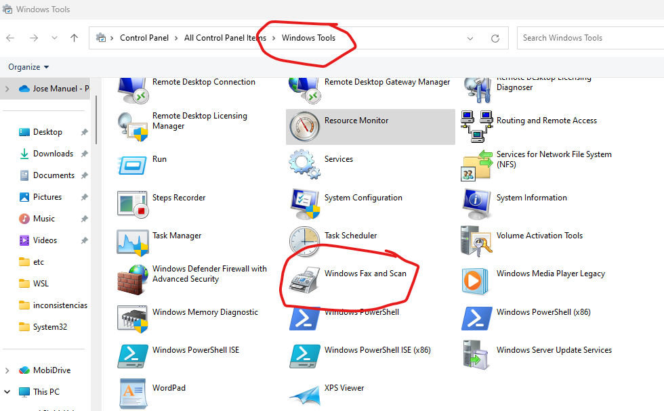Screen dimensions: 664x411
Task: Open the System Configuration icon
Action: 305,204
